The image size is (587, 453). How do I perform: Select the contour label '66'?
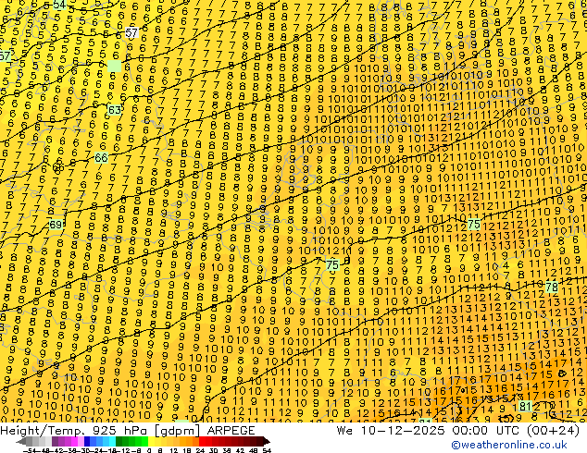point(102,158)
